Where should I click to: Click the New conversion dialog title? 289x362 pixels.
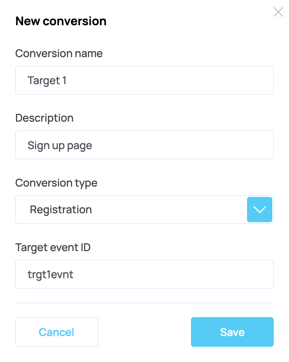61,21
